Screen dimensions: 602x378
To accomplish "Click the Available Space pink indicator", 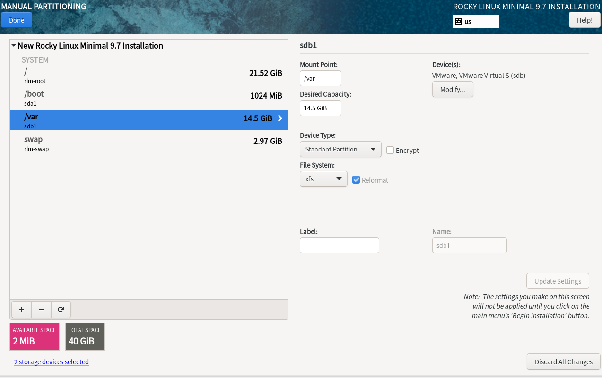I will (x=35, y=336).
